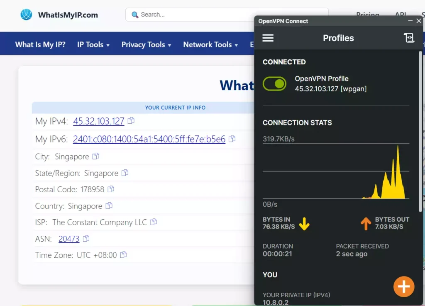Expand the Network Tools dropdown menu

click(x=210, y=44)
